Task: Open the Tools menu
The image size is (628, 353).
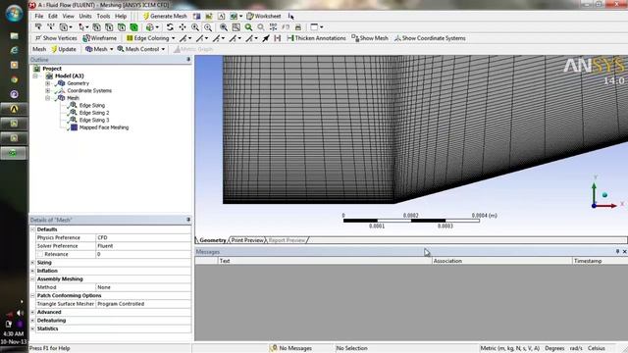Action: tap(103, 16)
